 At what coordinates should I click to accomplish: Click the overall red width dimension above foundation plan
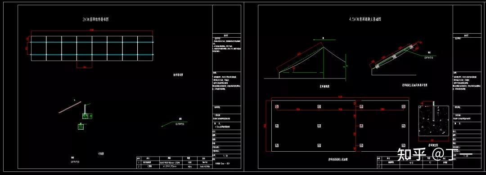click(x=340, y=97)
